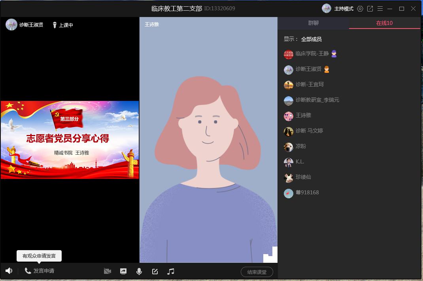Click 主持模式 host mode label
Viewport: 423px width, 281px height.
pyautogui.click(x=344, y=9)
